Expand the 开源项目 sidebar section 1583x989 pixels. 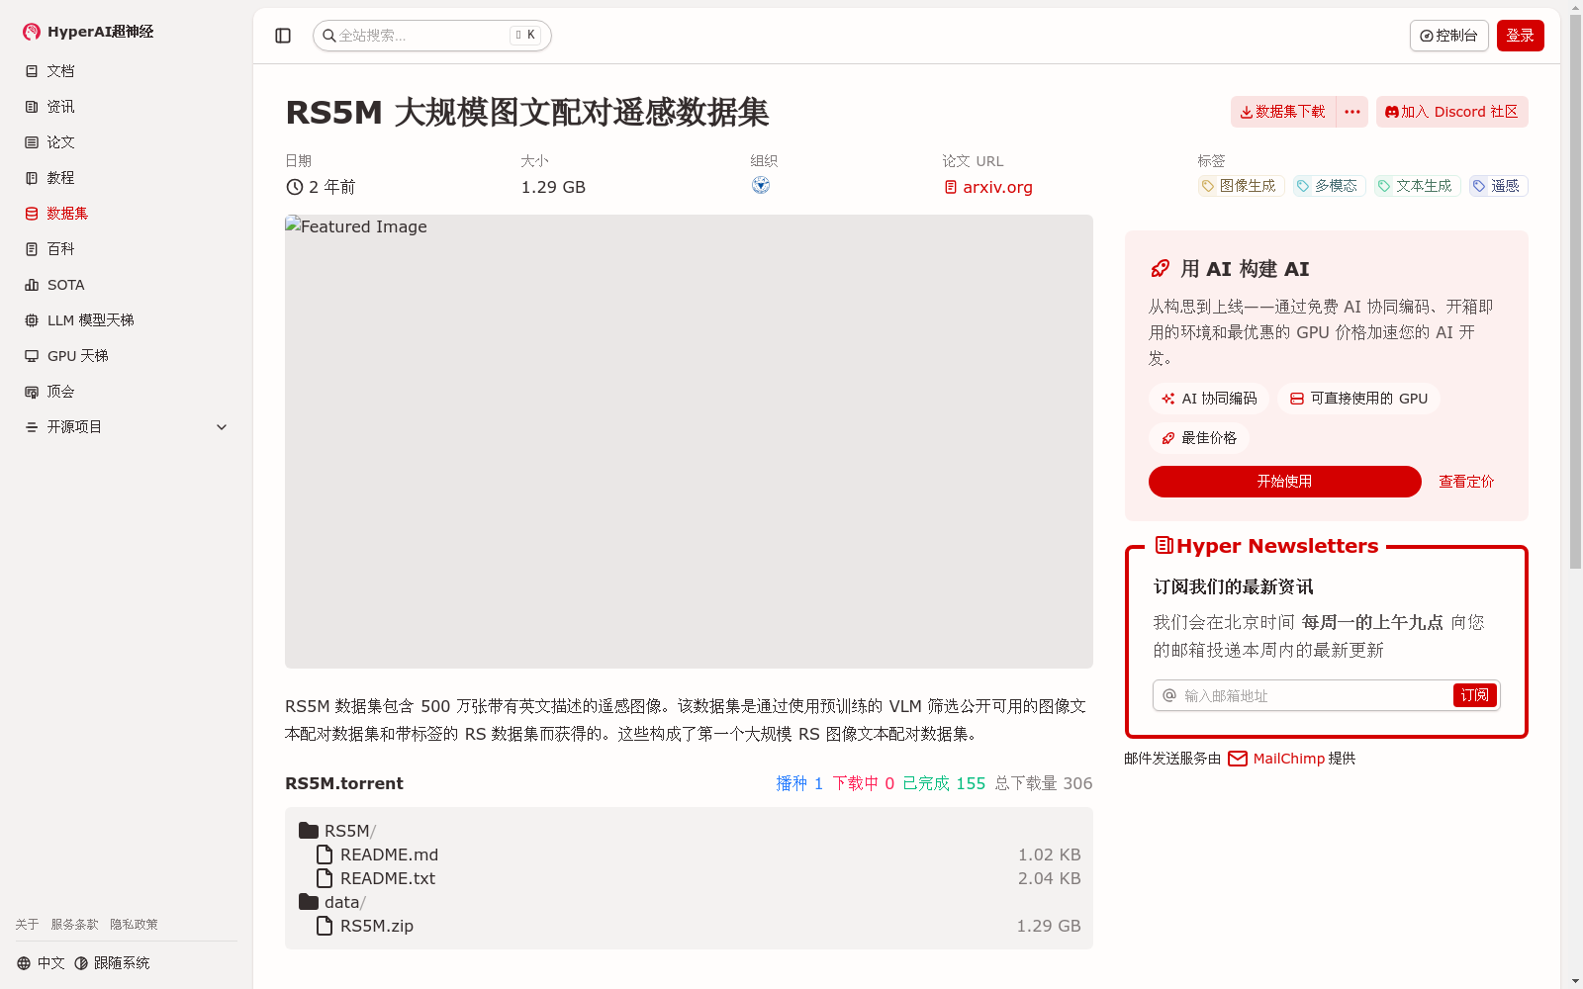(x=222, y=426)
